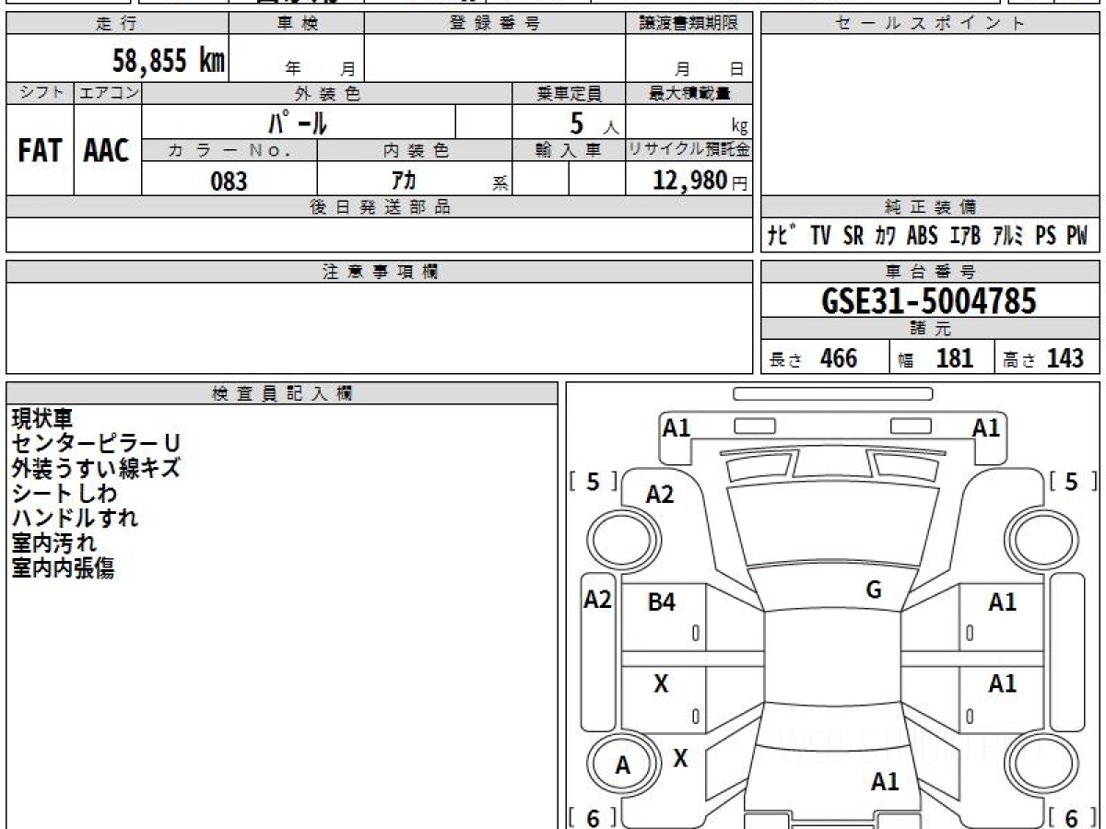Click the 後日発送部品 header
The width and height of the screenshot is (1106, 829).
click(380, 207)
